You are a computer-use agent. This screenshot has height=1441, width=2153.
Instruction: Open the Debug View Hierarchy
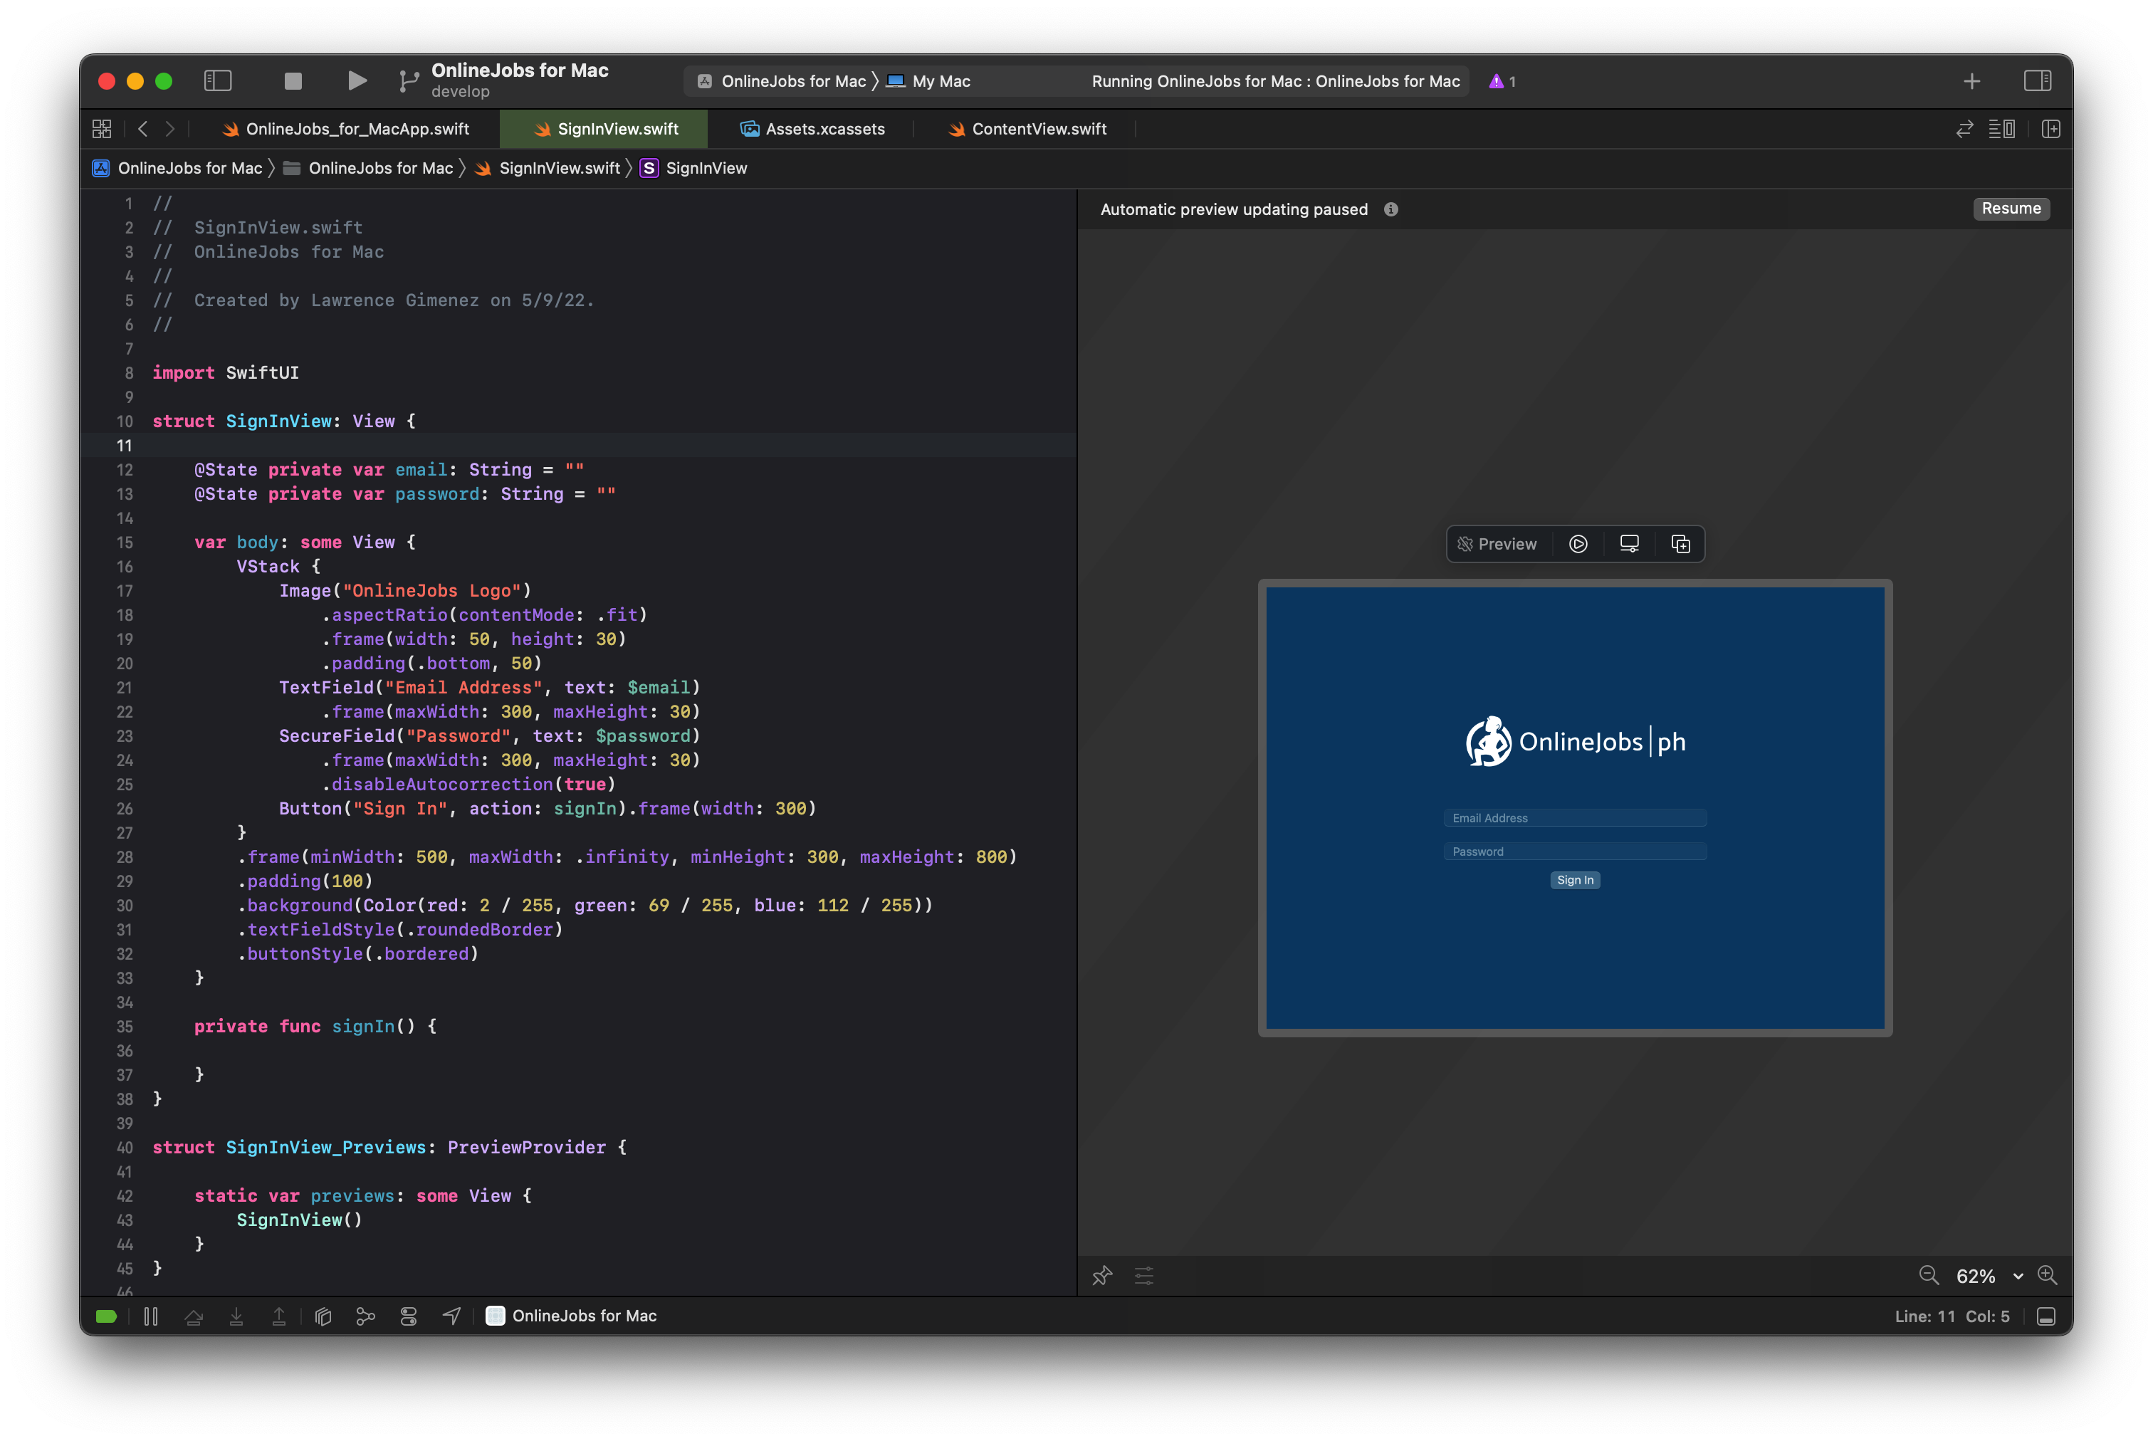tap(323, 1316)
